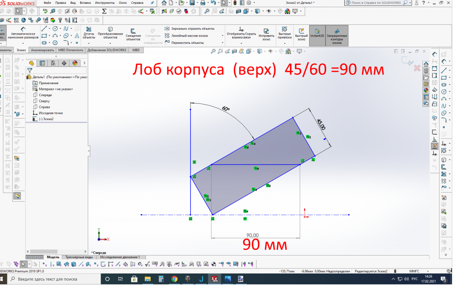Viewport: 458px width, 286px height.
Task: Open the PropertyManager tab icon
Action: point(42,63)
